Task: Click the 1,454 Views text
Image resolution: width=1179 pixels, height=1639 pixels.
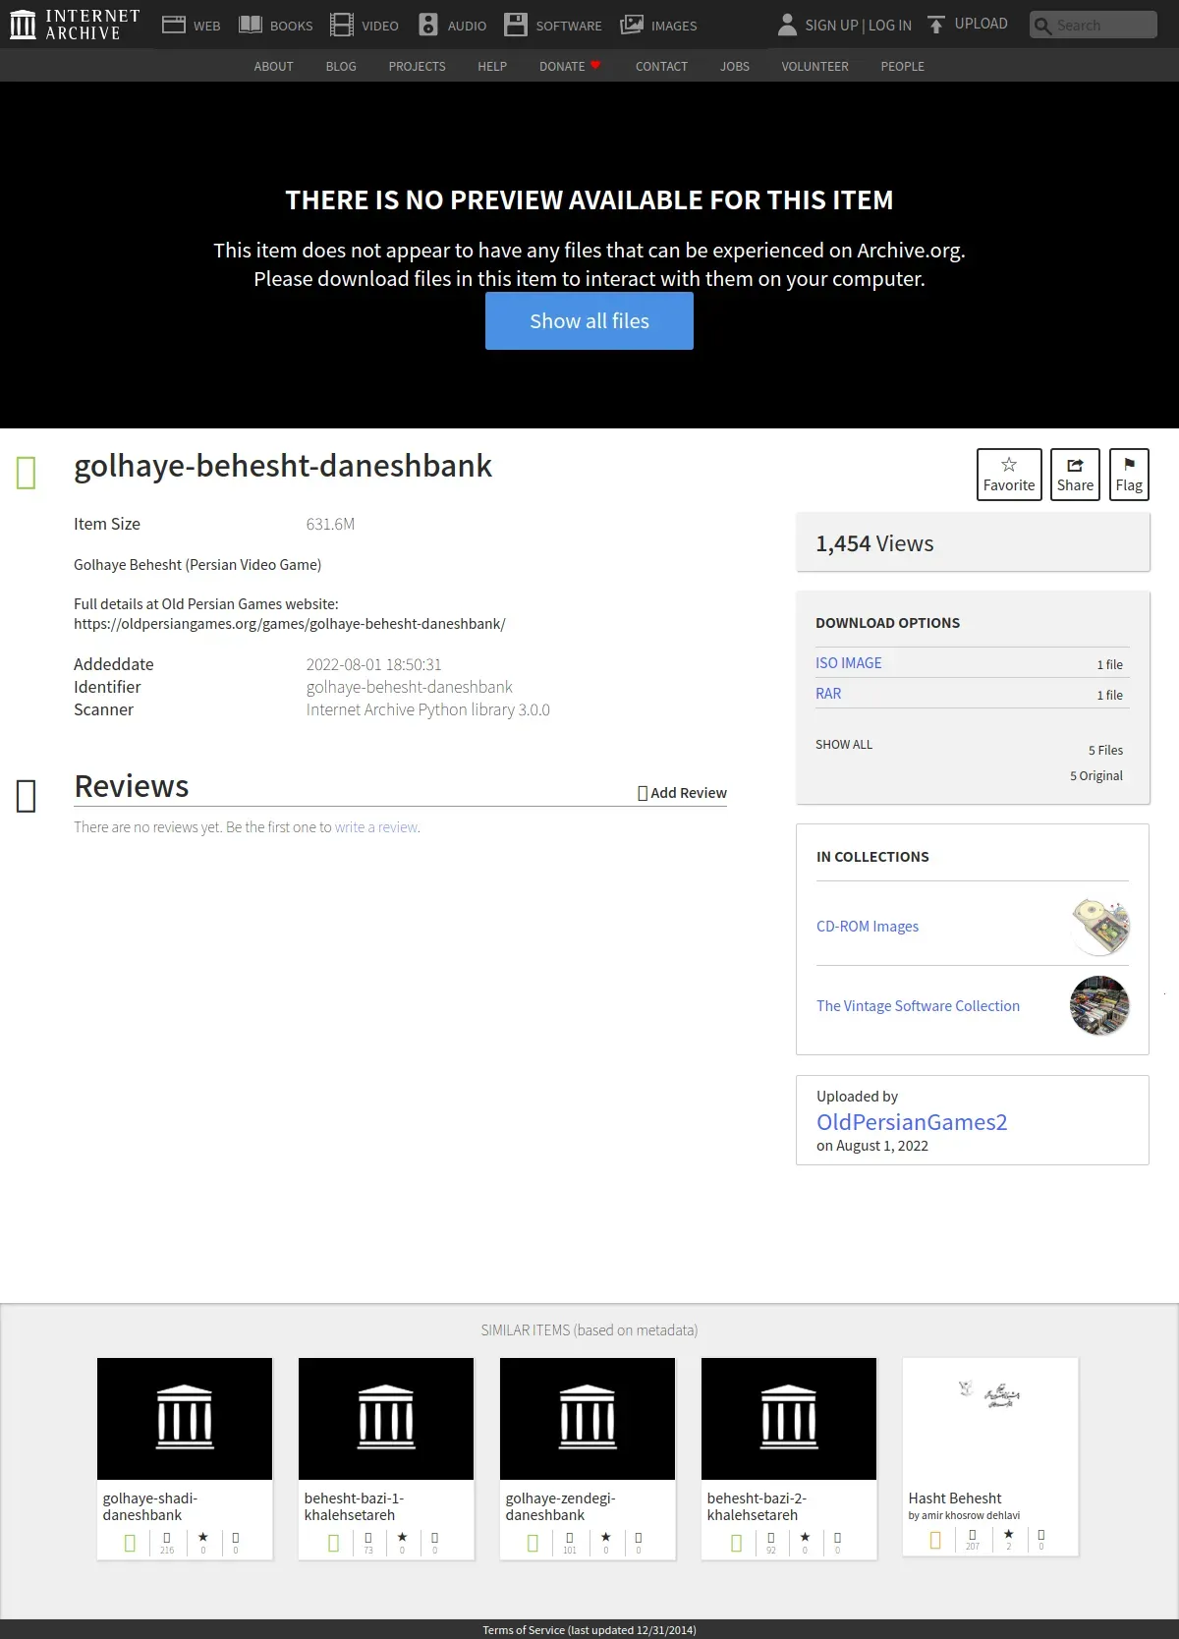Action: coord(874,543)
